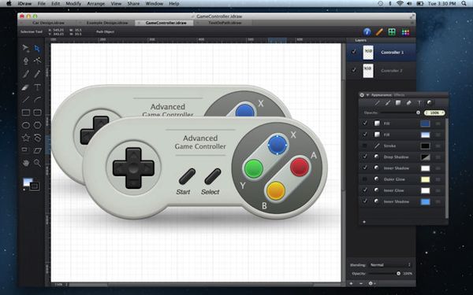Open the Outer Glow yellow swatch
The width and height of the screenshot is (473, 295).
point(425,179)
